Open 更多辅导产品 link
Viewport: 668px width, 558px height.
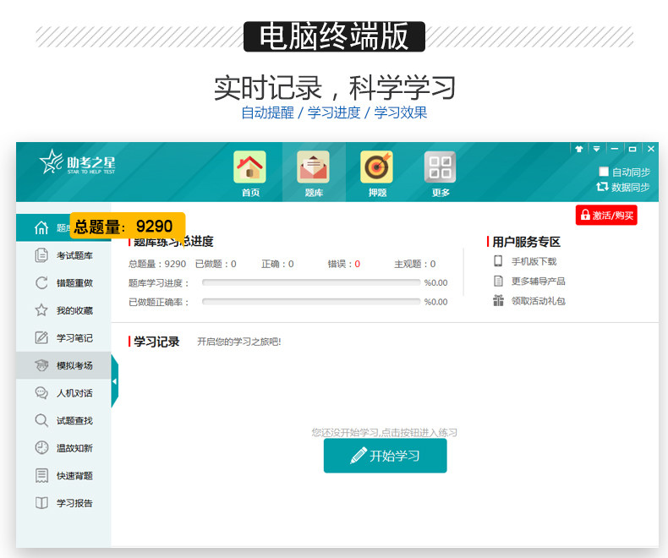coord(538,282)
